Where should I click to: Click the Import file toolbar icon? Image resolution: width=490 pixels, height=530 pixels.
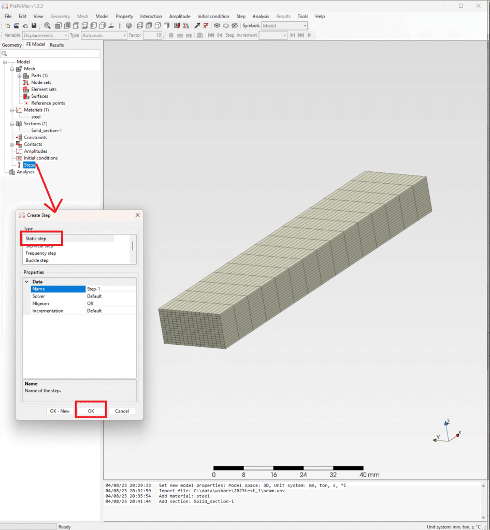pyautogui.click(x=25, y=26)
